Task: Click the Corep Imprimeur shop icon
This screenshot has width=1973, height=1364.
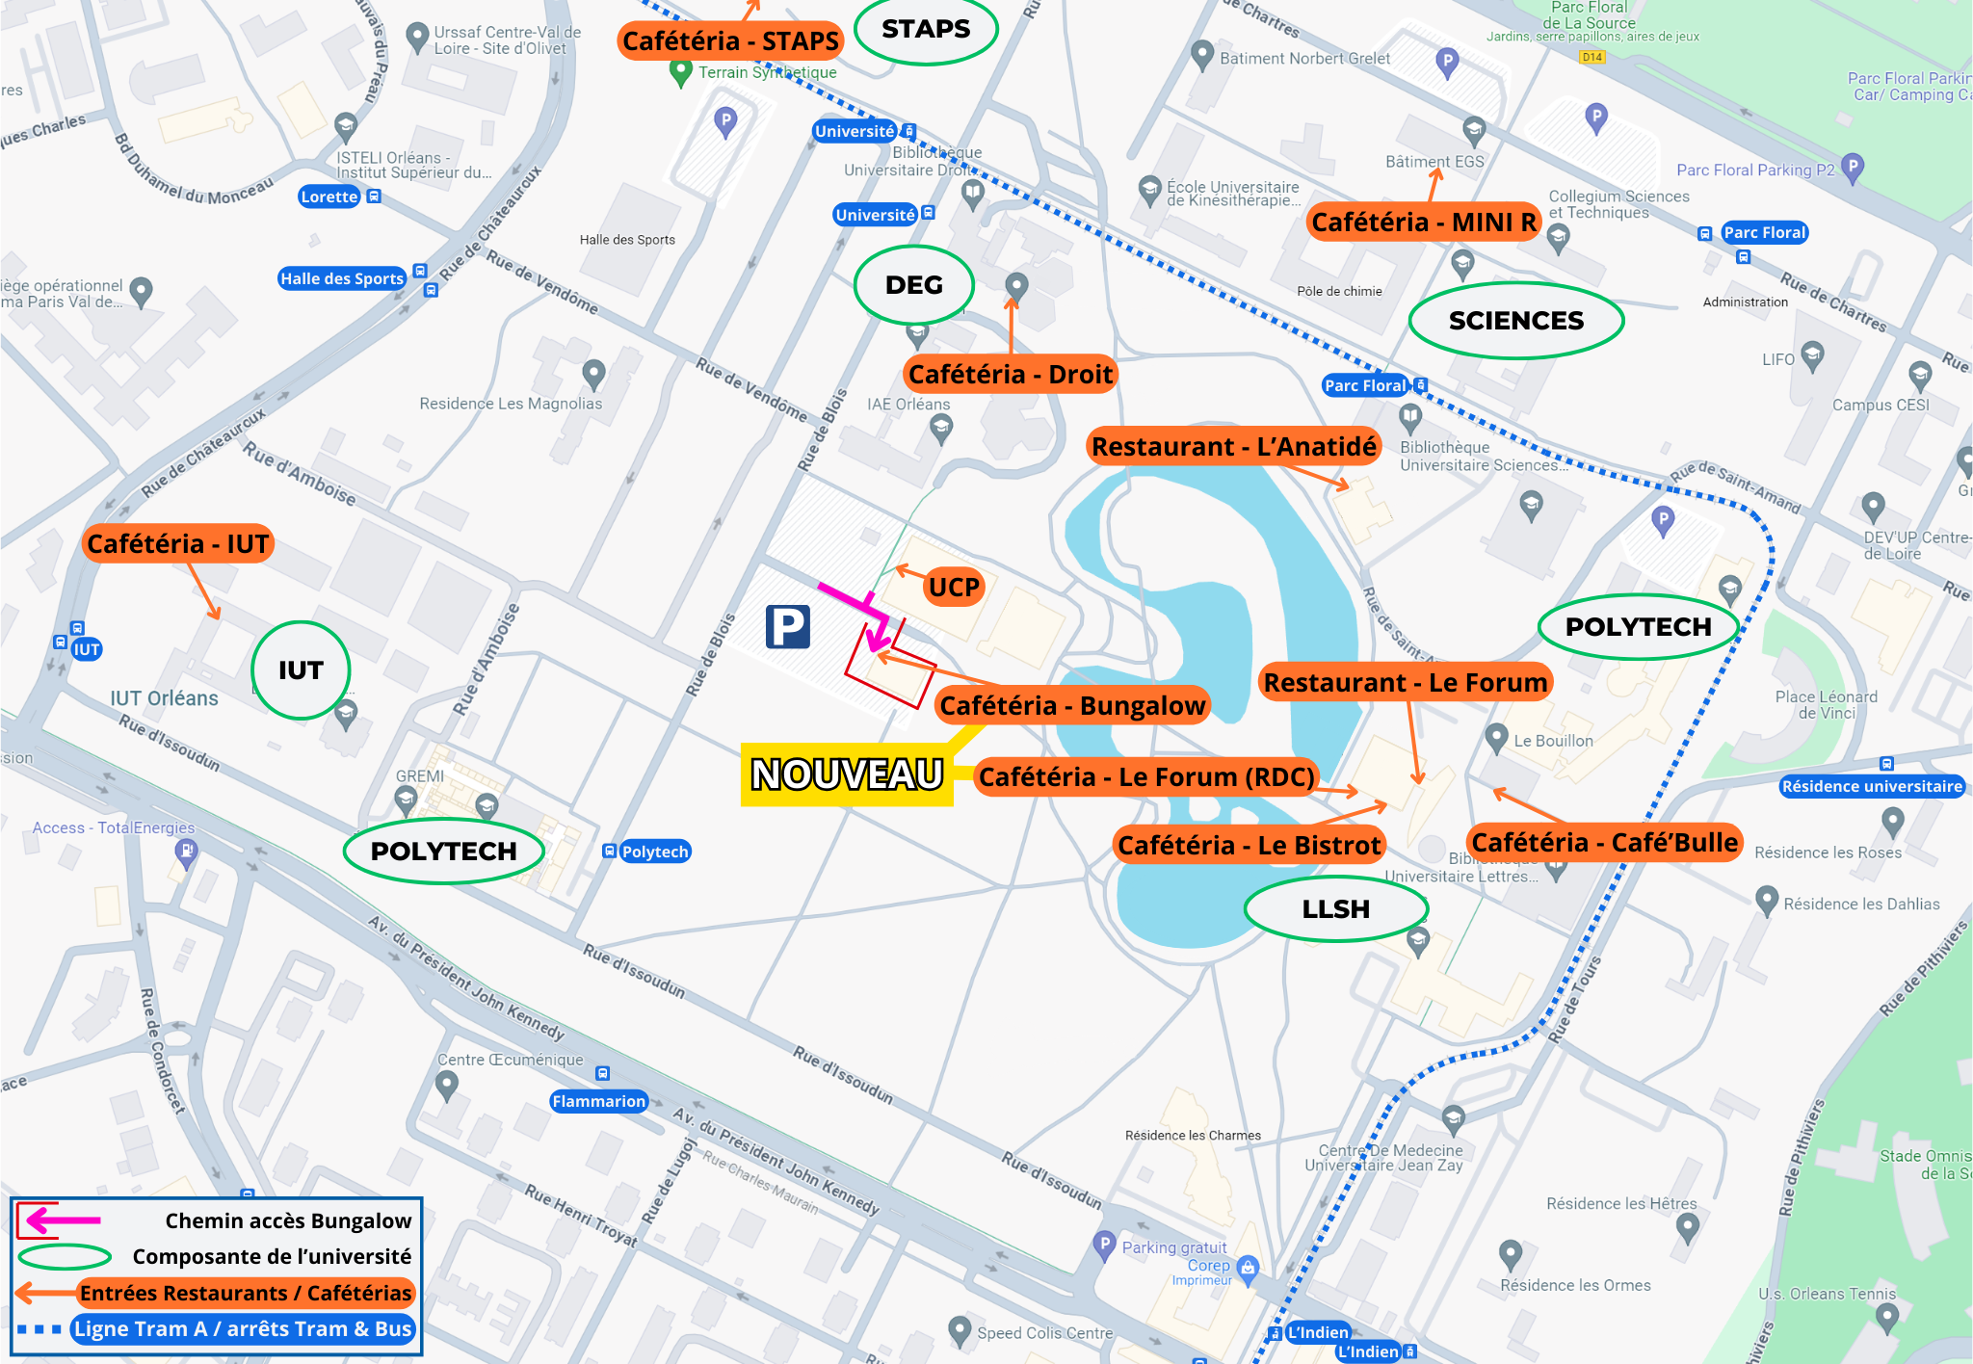Action: tap(1249, 1267)
